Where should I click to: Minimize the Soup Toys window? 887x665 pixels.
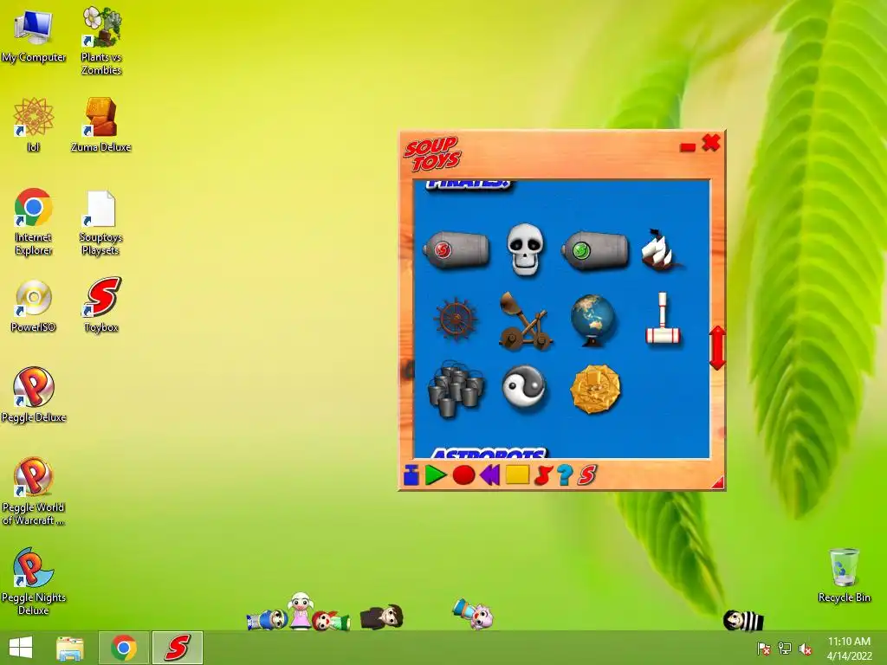pyautogui.click(x=687, y=147)
